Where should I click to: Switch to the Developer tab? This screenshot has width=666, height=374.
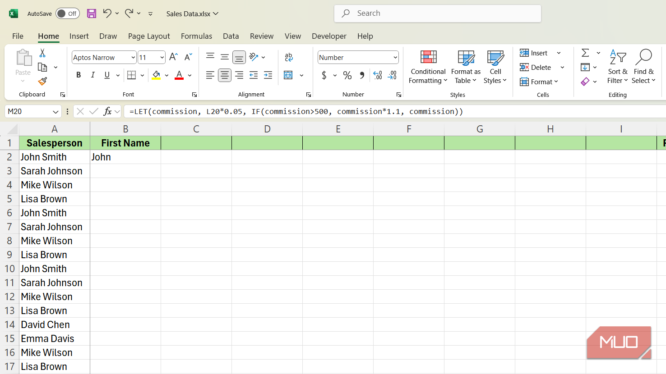coord(329,36)
